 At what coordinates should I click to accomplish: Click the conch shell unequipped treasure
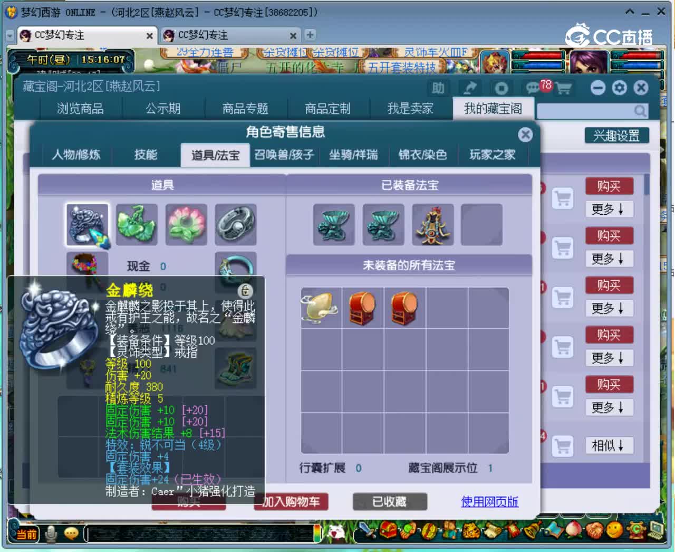click(321, 307)
